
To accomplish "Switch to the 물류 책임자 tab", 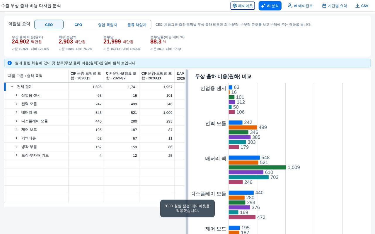I will [x=137, y=25].
